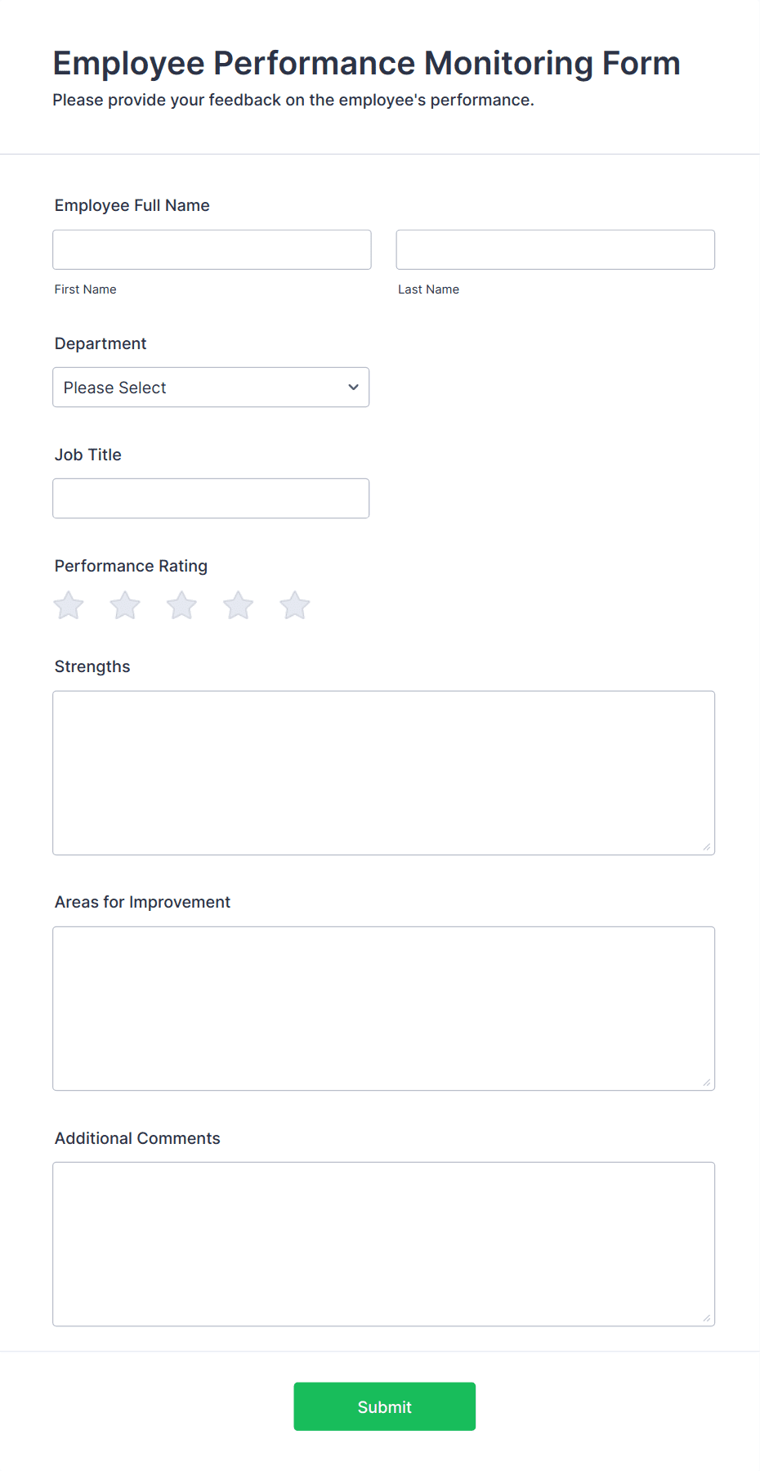This screenshot has width=760, height=1471.
Task: Click the Areas for Improvement text area
Action: coord(383,1008)
